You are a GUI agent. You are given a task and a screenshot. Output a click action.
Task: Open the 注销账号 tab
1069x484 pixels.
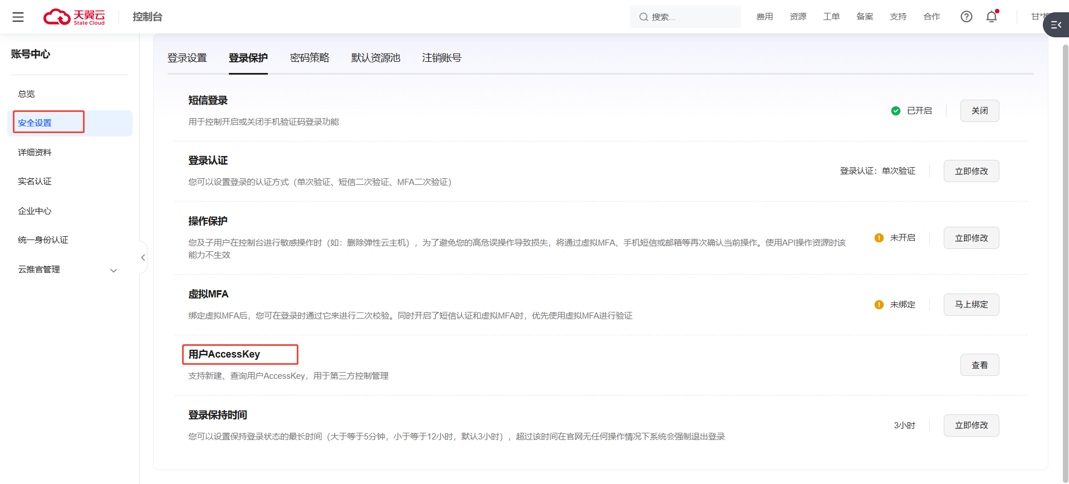click(442, 58)
